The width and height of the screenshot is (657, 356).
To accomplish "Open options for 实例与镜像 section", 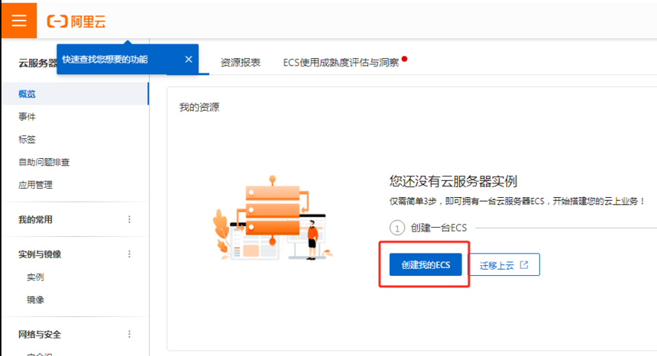I will click(129, 254).
